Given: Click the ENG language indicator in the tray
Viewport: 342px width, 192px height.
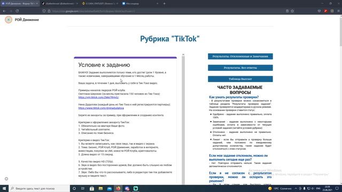Looking at the screenshot, I should click(318, 188).
